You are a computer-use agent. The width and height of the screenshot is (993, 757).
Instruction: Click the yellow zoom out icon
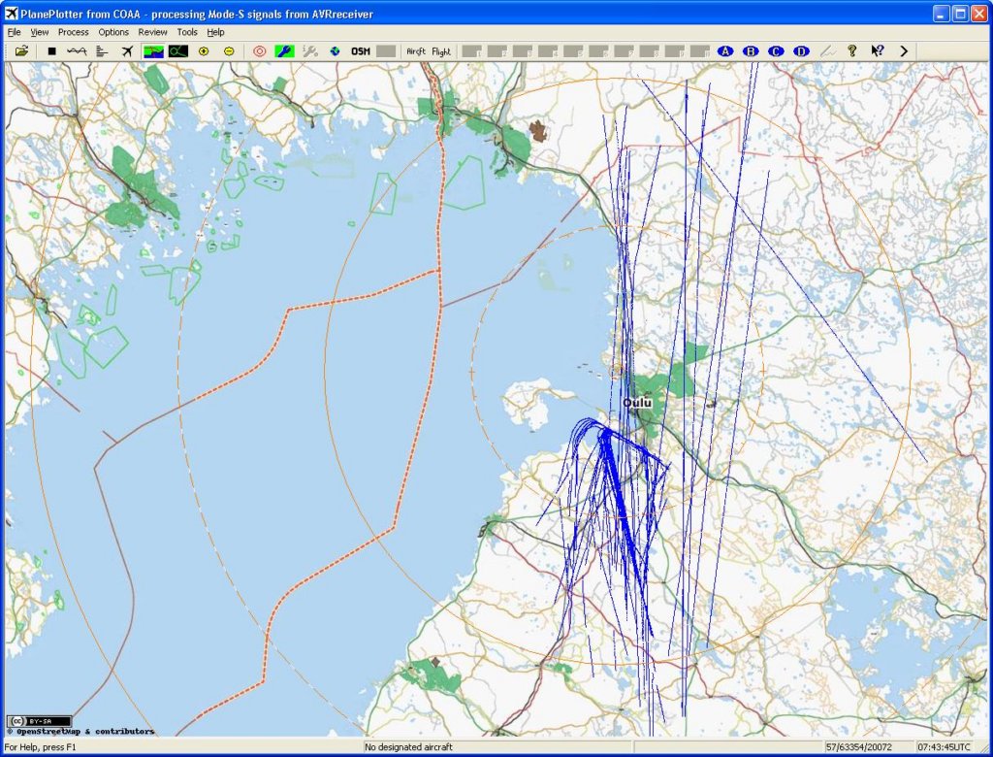tap(229, 51)
